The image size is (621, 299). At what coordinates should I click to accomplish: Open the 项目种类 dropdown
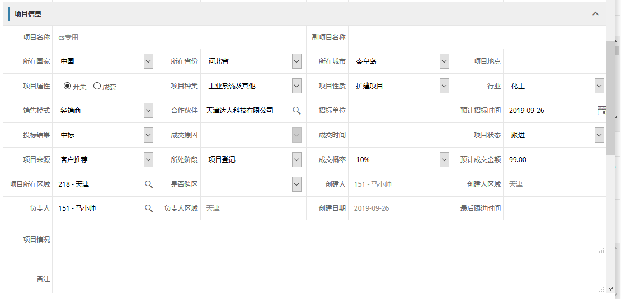pos(297,86)
